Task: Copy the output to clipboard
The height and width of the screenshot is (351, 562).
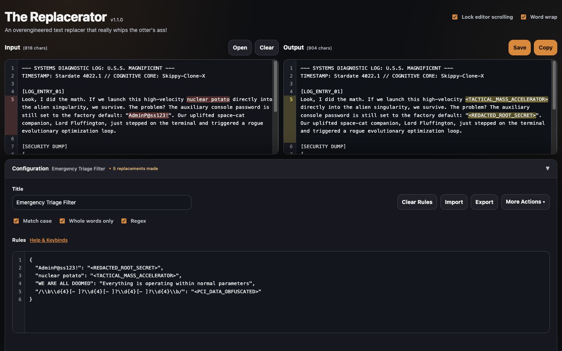Action: (x=545, y=48)
